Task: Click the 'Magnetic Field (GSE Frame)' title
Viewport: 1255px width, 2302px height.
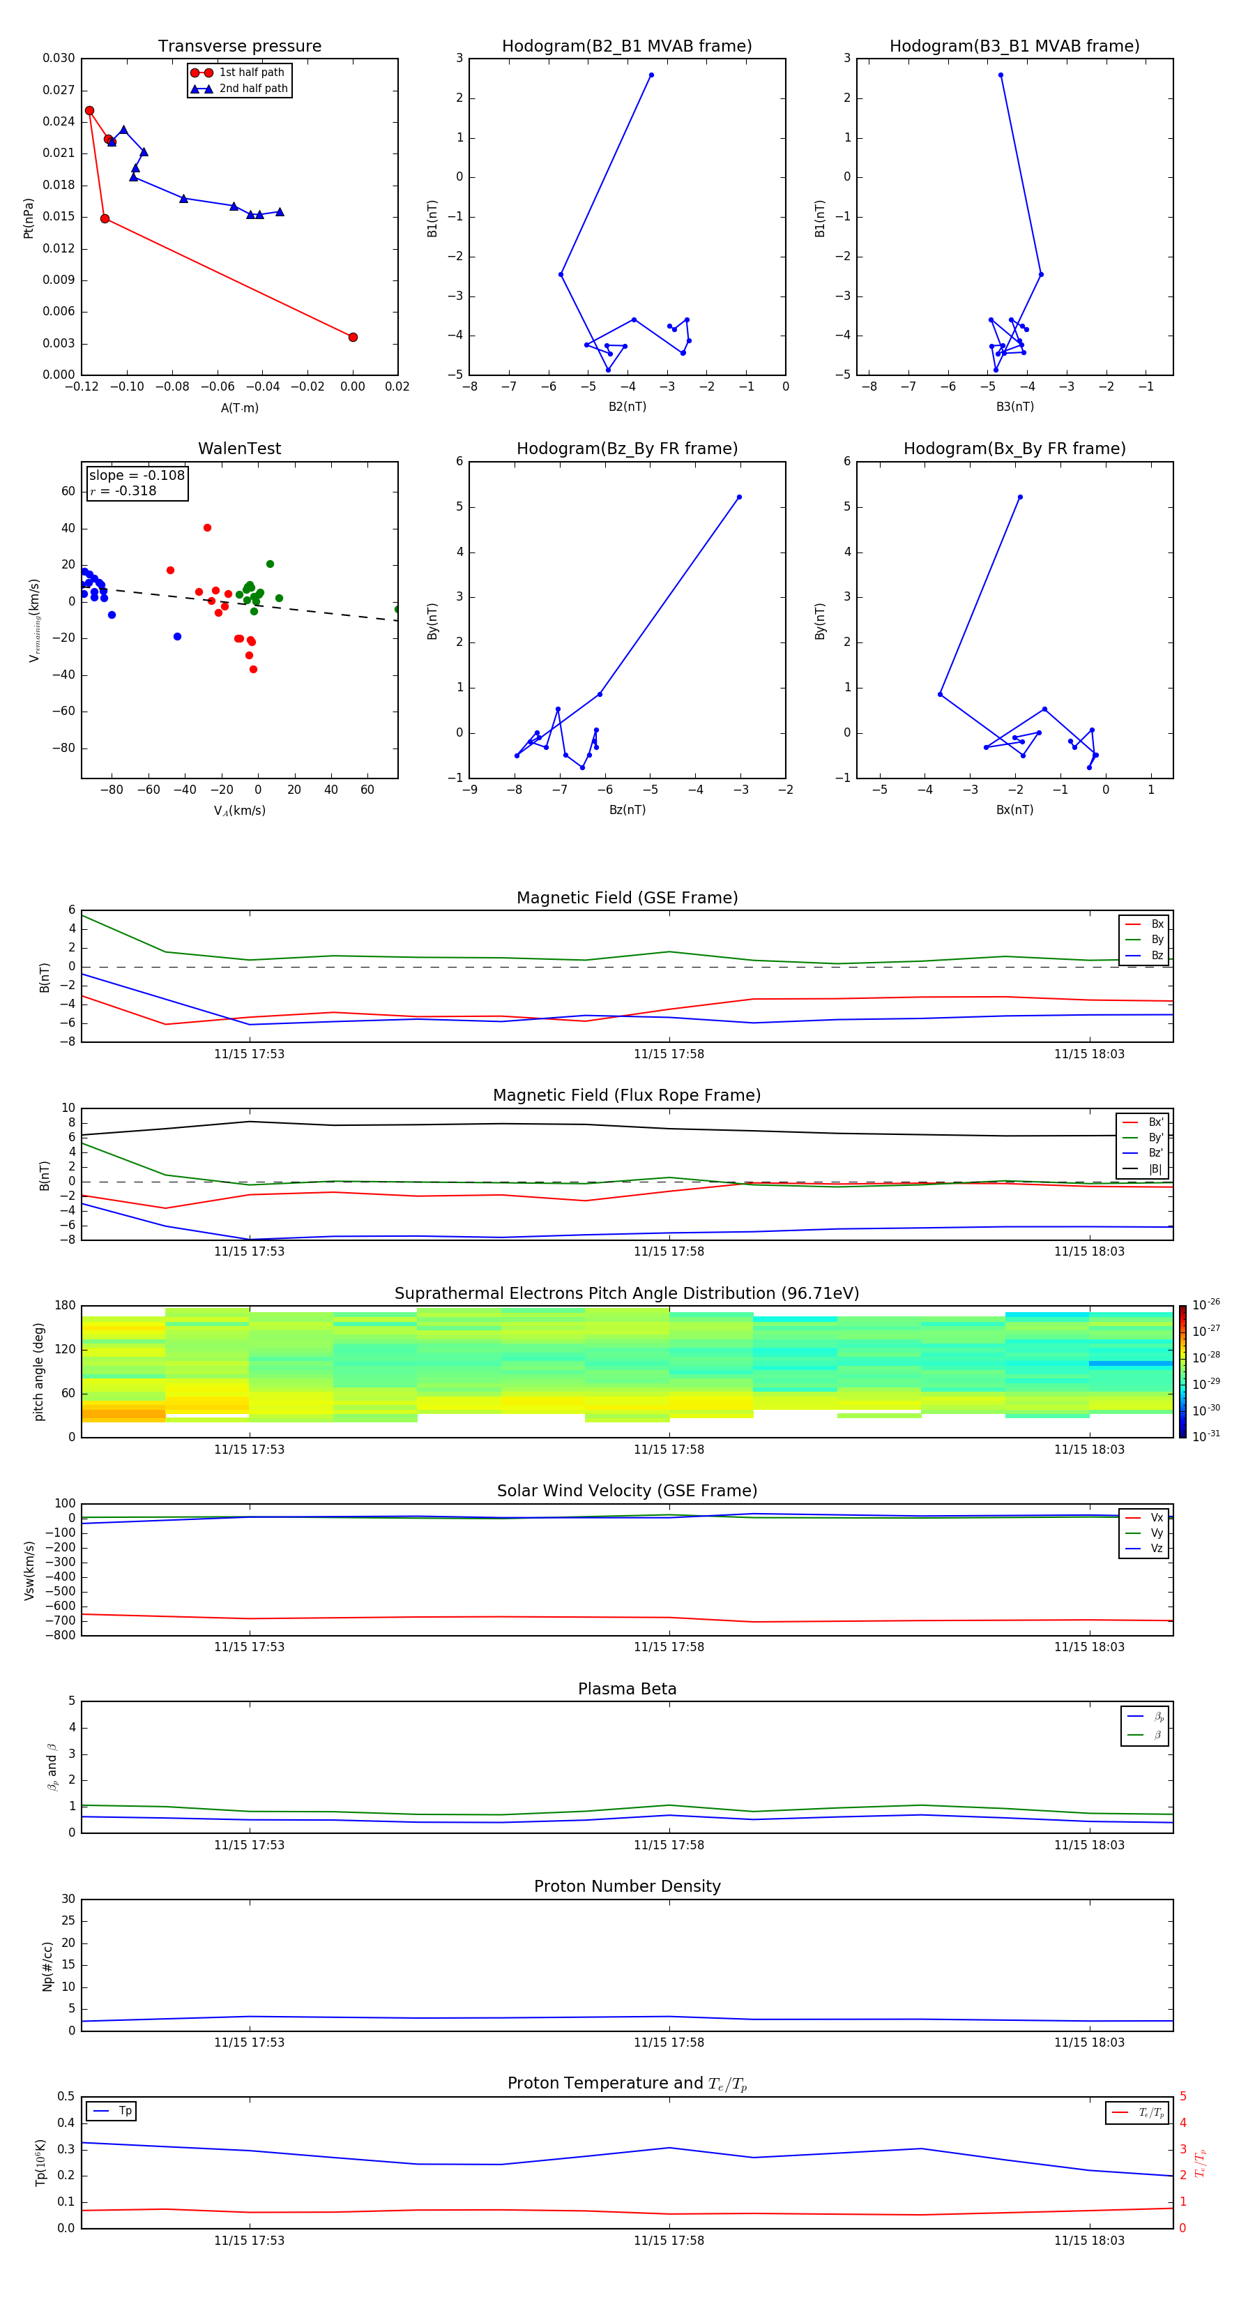Action: [627, 898]
